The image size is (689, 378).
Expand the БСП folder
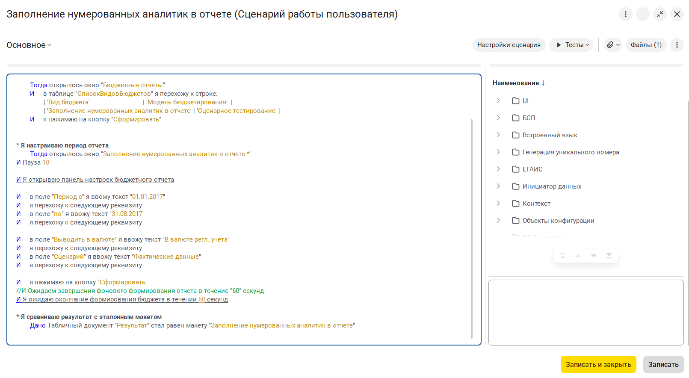pos(498,118)
